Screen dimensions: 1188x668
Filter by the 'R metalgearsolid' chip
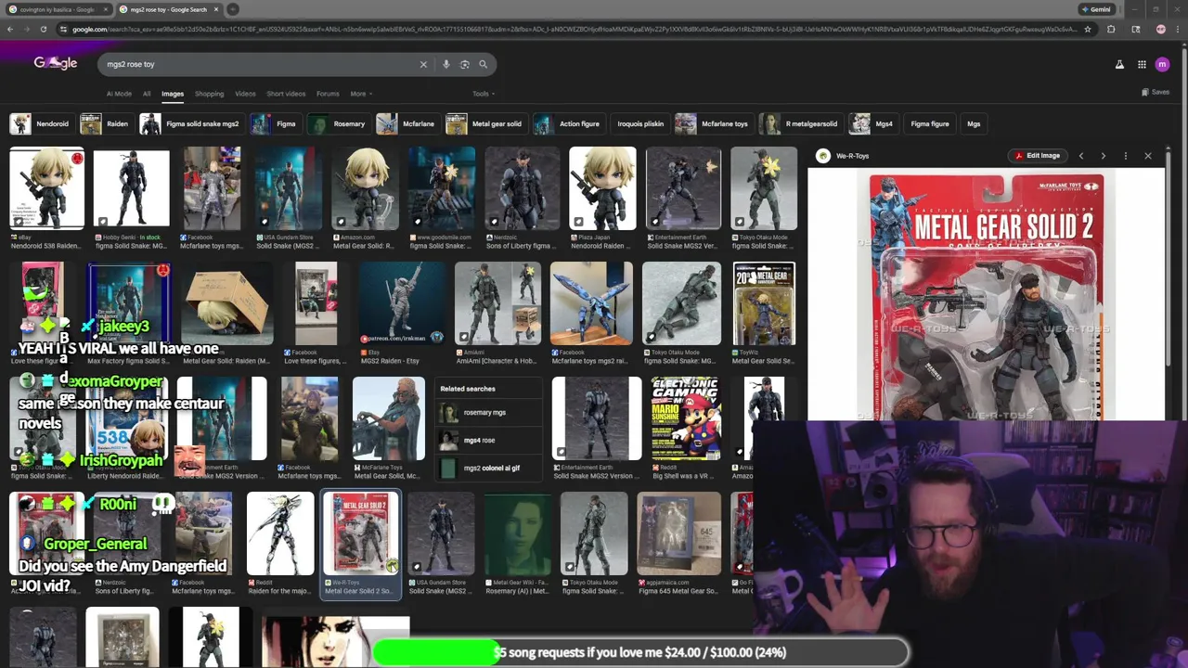point(799,123)
